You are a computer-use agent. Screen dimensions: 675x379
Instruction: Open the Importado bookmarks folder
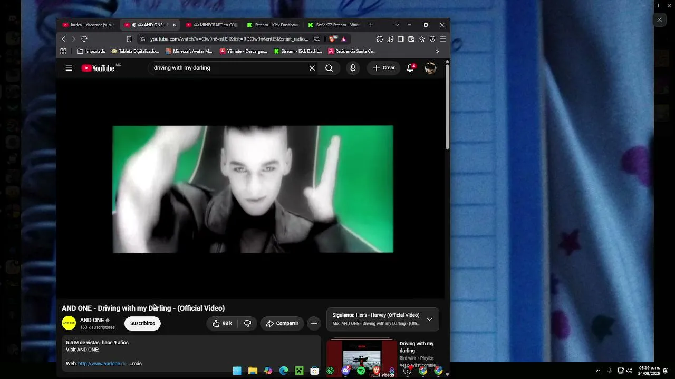point(91,51)
